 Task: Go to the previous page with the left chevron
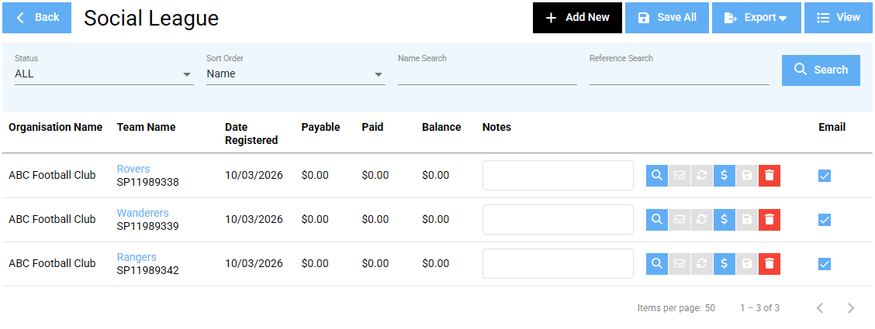click(820, 308)
